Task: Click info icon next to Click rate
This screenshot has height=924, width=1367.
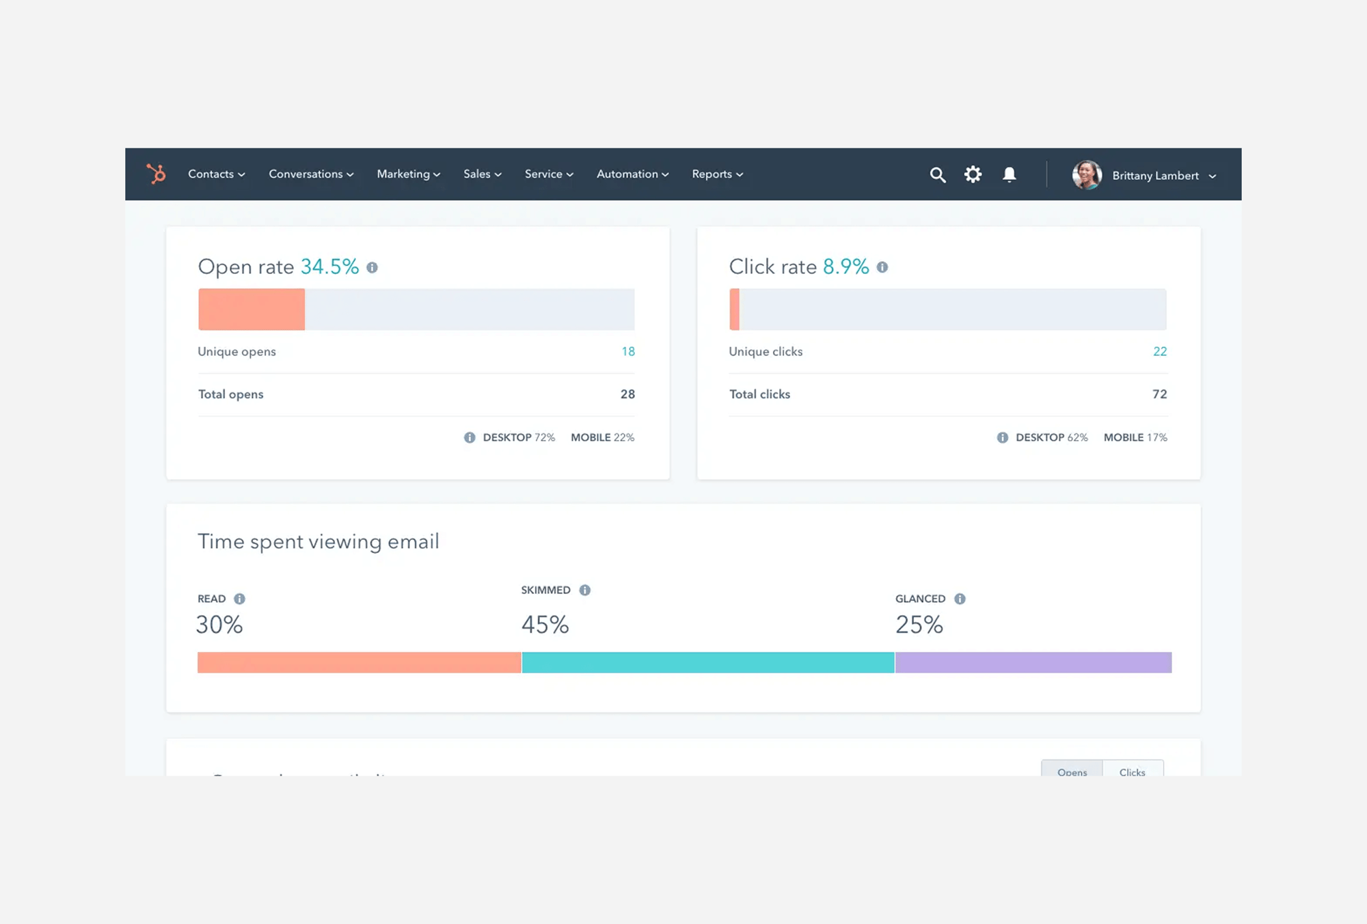Action: [882, 267]
